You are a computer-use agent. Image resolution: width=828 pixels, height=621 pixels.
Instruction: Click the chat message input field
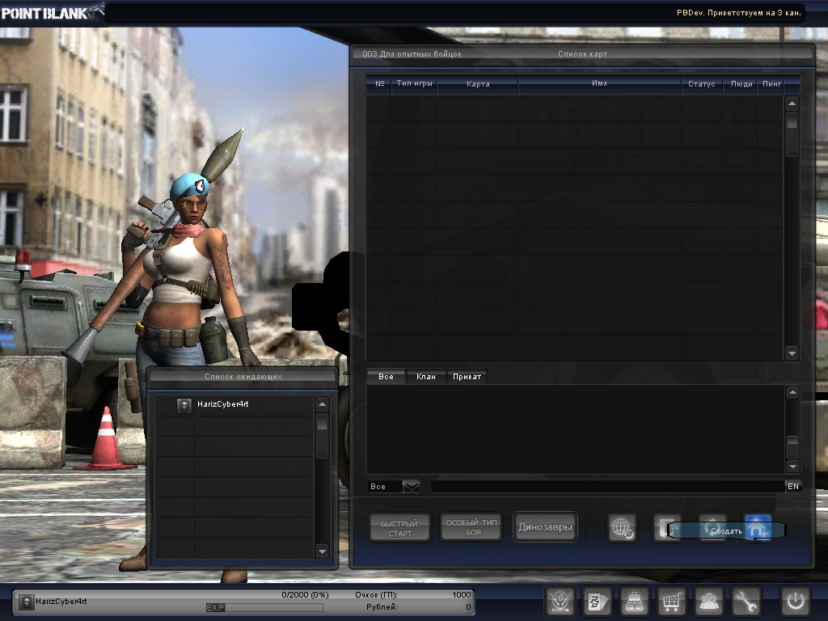[608, 486]
